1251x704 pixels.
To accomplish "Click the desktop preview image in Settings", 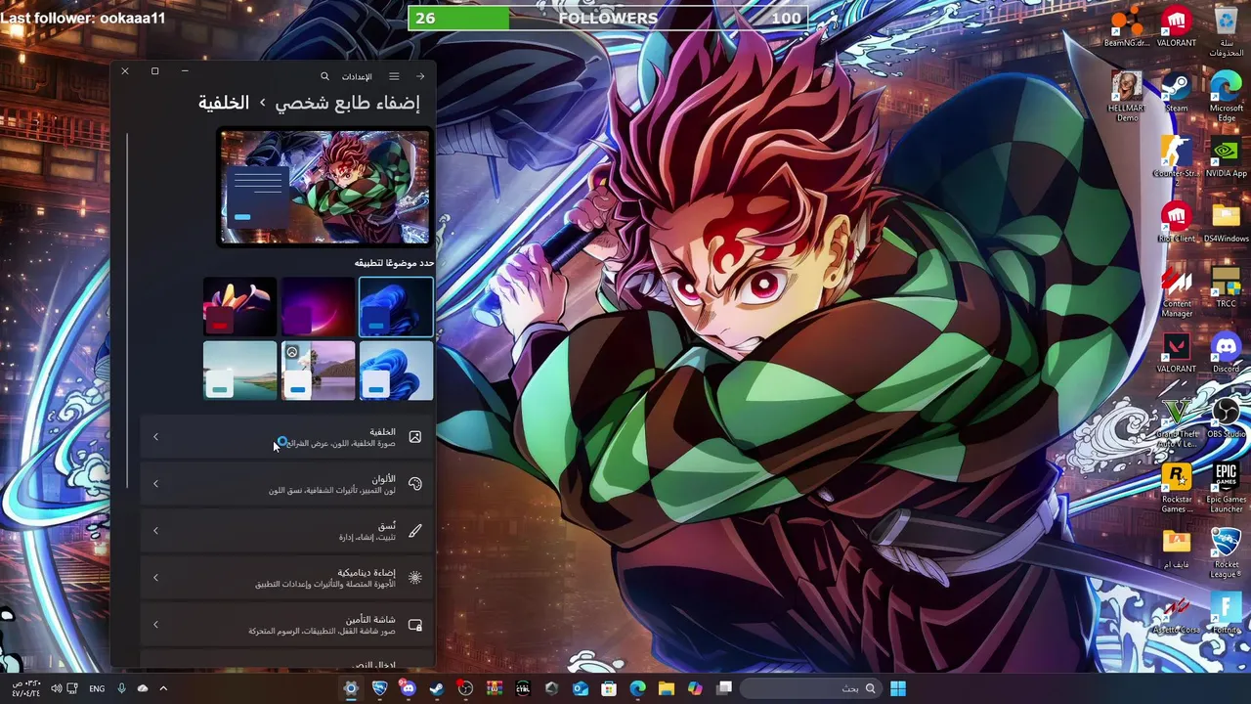I will tap(324, 187).
